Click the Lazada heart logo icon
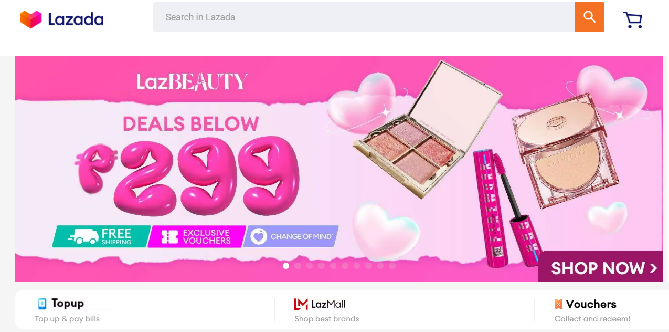The width and height of the screenshot is (669, 332). 30,19
